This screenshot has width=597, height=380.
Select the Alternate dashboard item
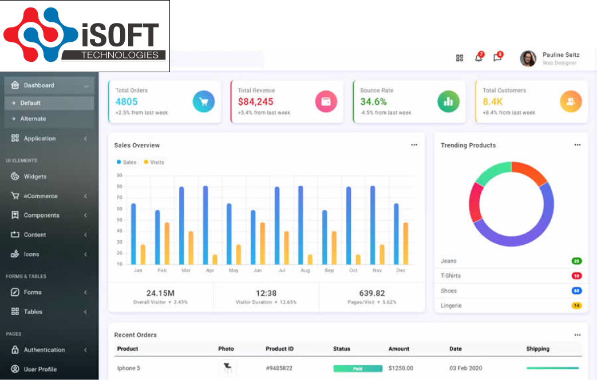pos(33,119)
